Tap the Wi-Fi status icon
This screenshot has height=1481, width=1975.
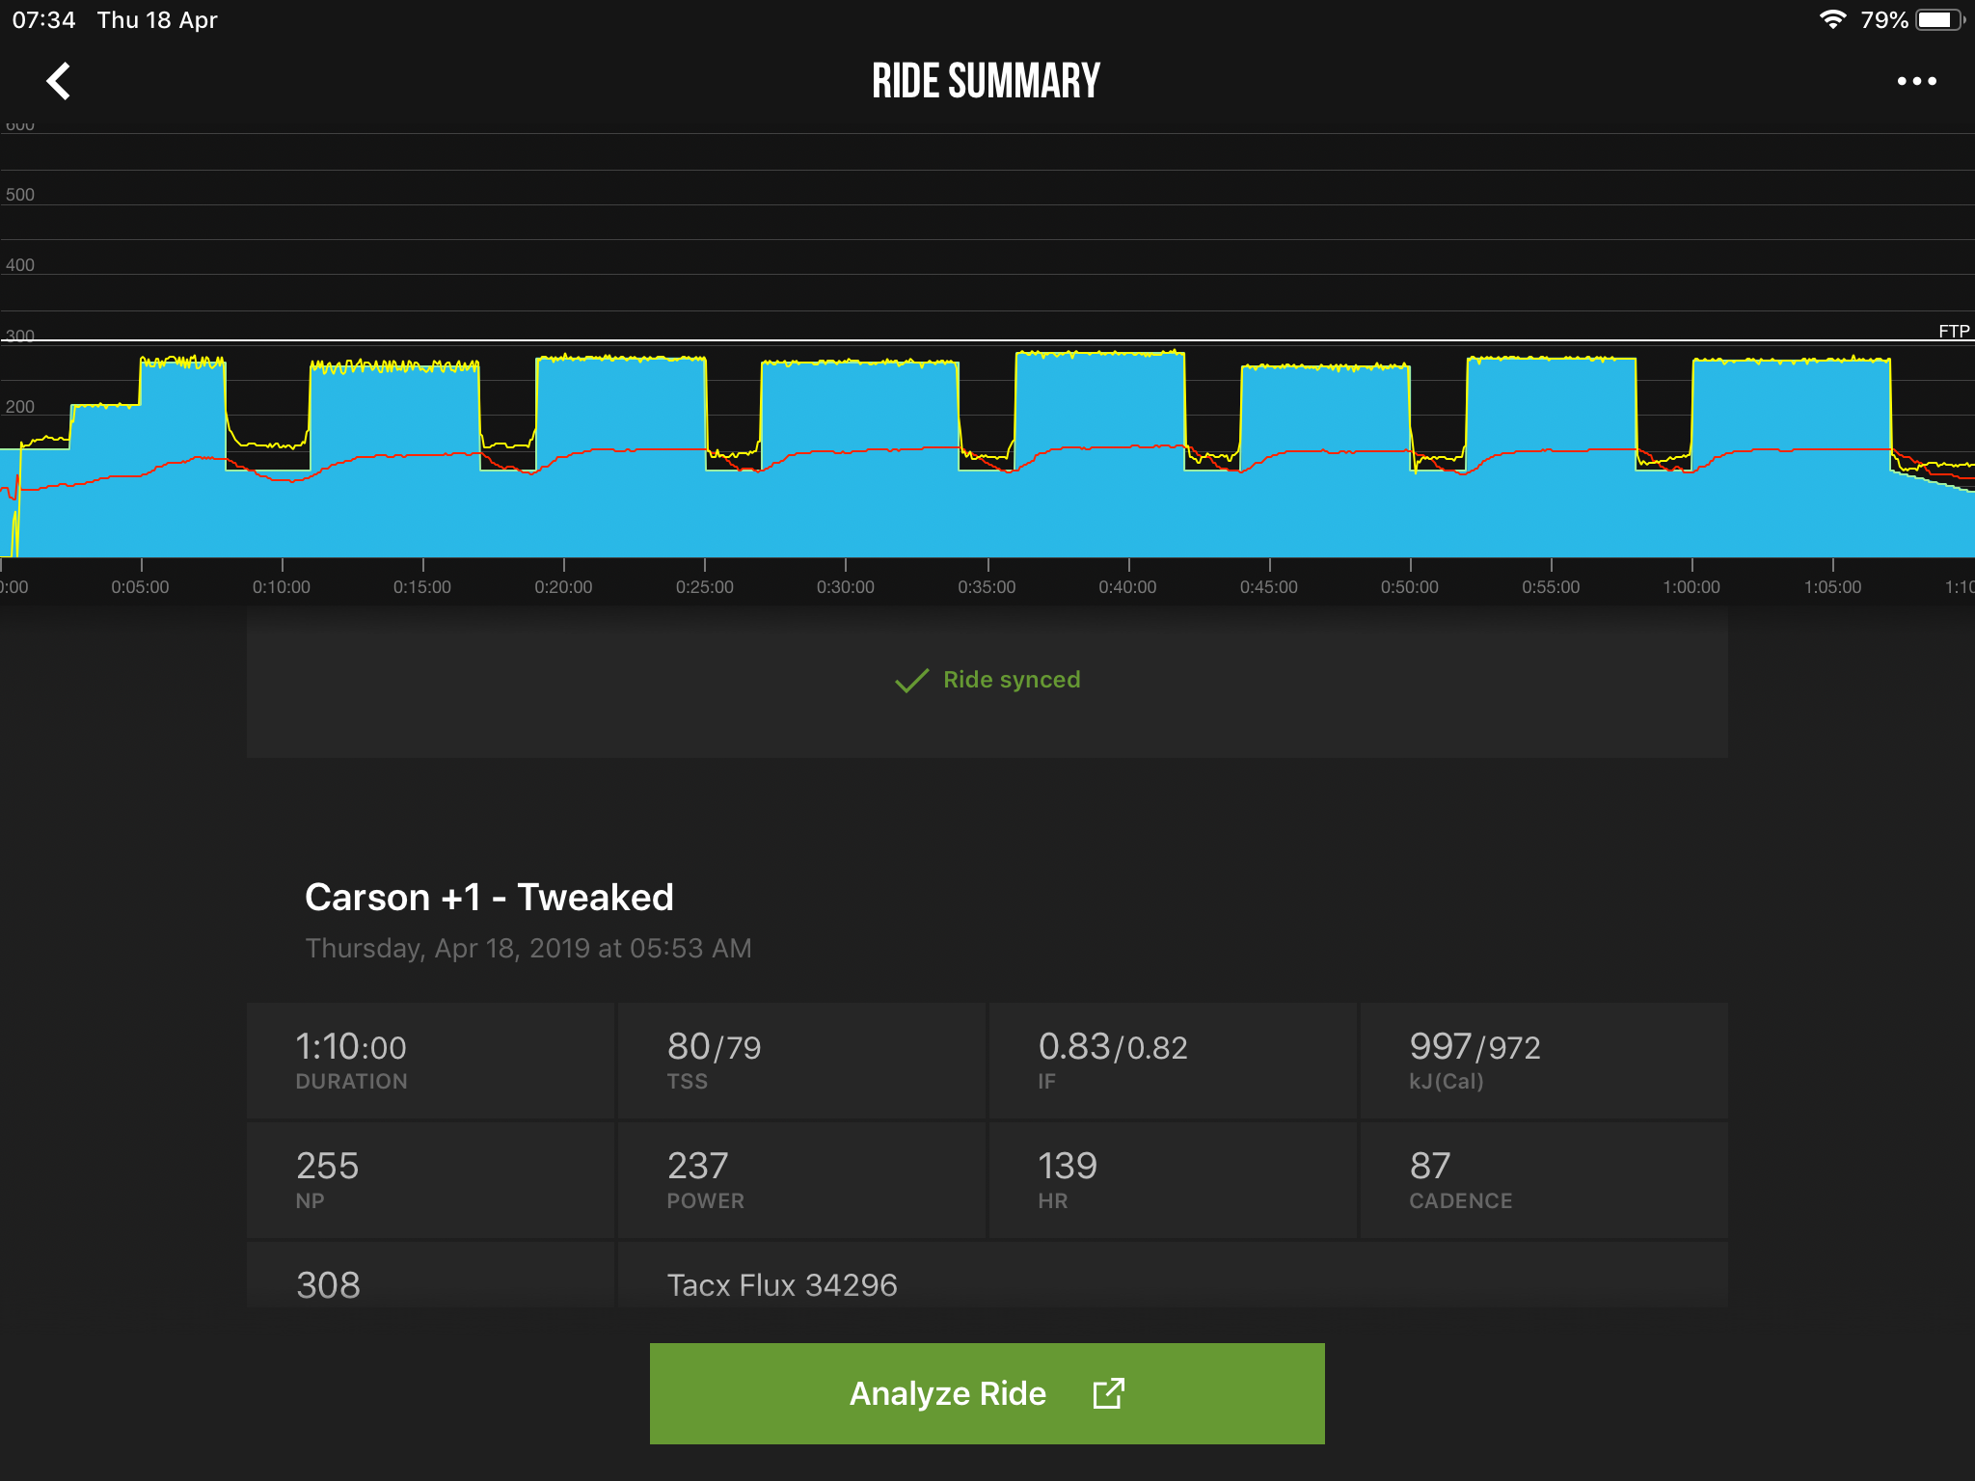tap(1831, 20)
